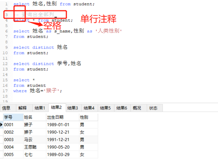
Task: Select the 结果1 tab
Action: click(41, 108)
